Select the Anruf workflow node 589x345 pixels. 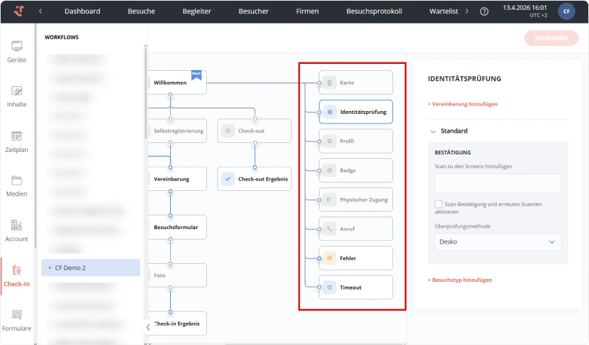coord(356,229)
